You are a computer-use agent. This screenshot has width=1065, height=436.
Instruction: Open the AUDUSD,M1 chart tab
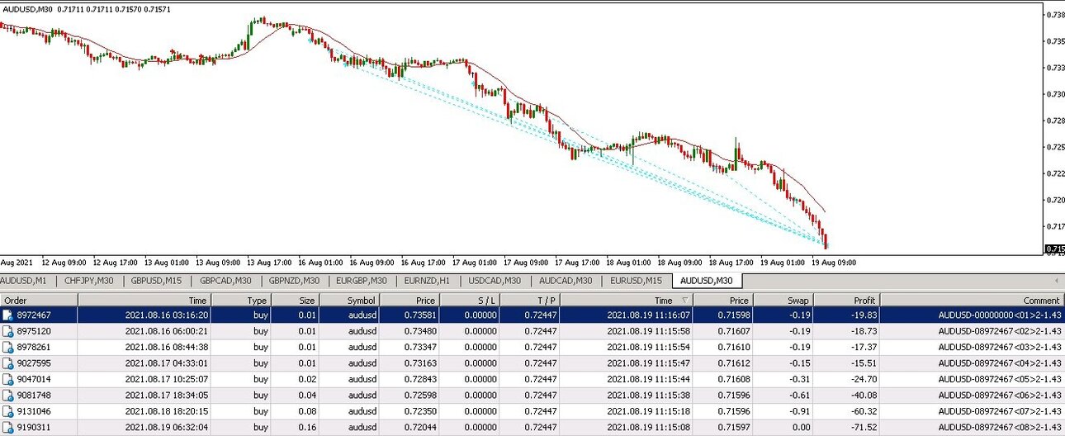pyautogui.click(x=25, y=281)
